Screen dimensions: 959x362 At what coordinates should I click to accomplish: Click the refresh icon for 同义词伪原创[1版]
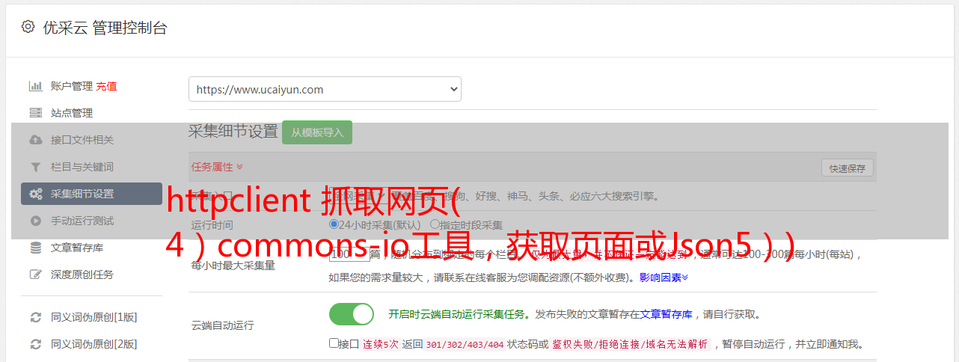pyautogui.click(x=35, y=317)
